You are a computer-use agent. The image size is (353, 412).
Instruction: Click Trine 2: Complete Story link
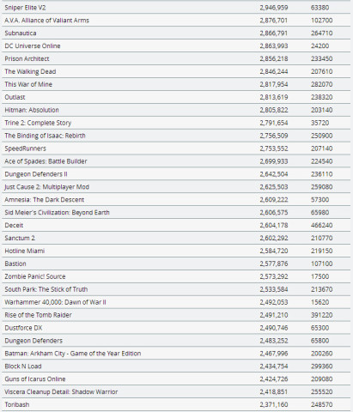[x=38, y=123]
